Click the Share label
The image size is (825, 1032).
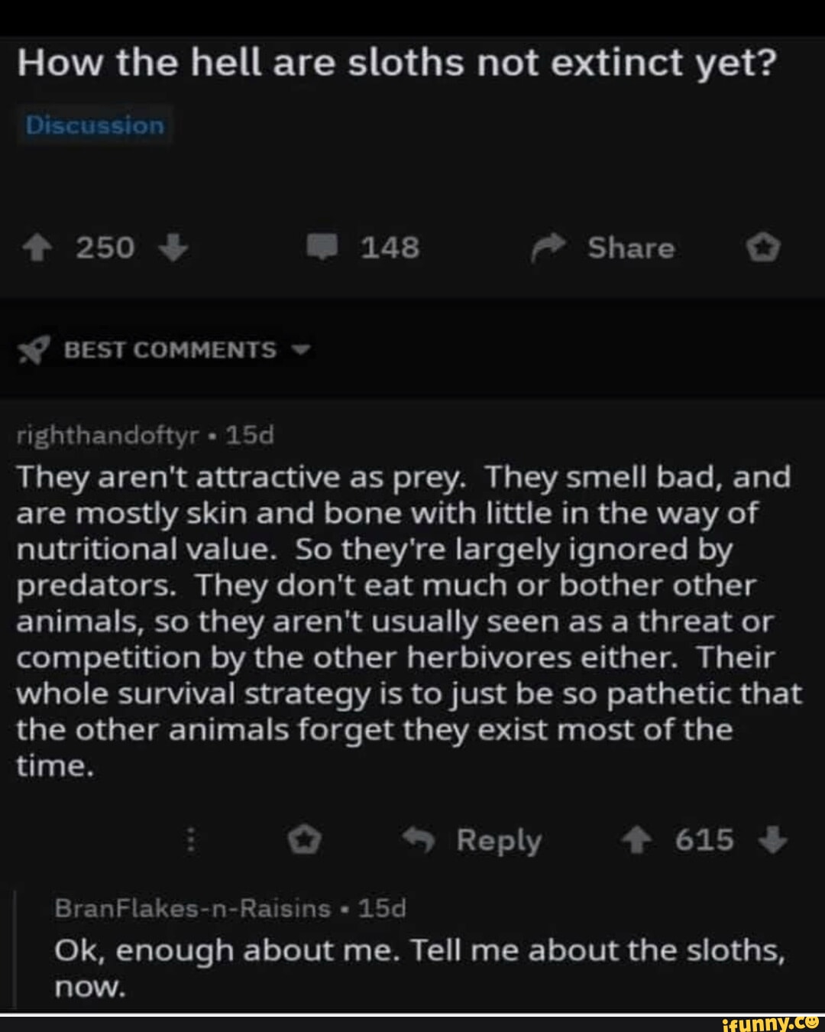coord(631,248)
